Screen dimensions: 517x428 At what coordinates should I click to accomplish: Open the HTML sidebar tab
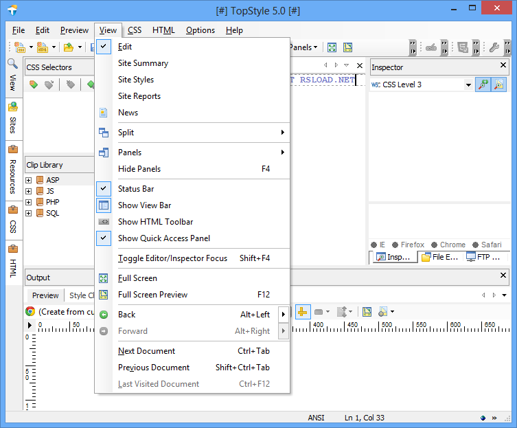[x=13, y=262]
